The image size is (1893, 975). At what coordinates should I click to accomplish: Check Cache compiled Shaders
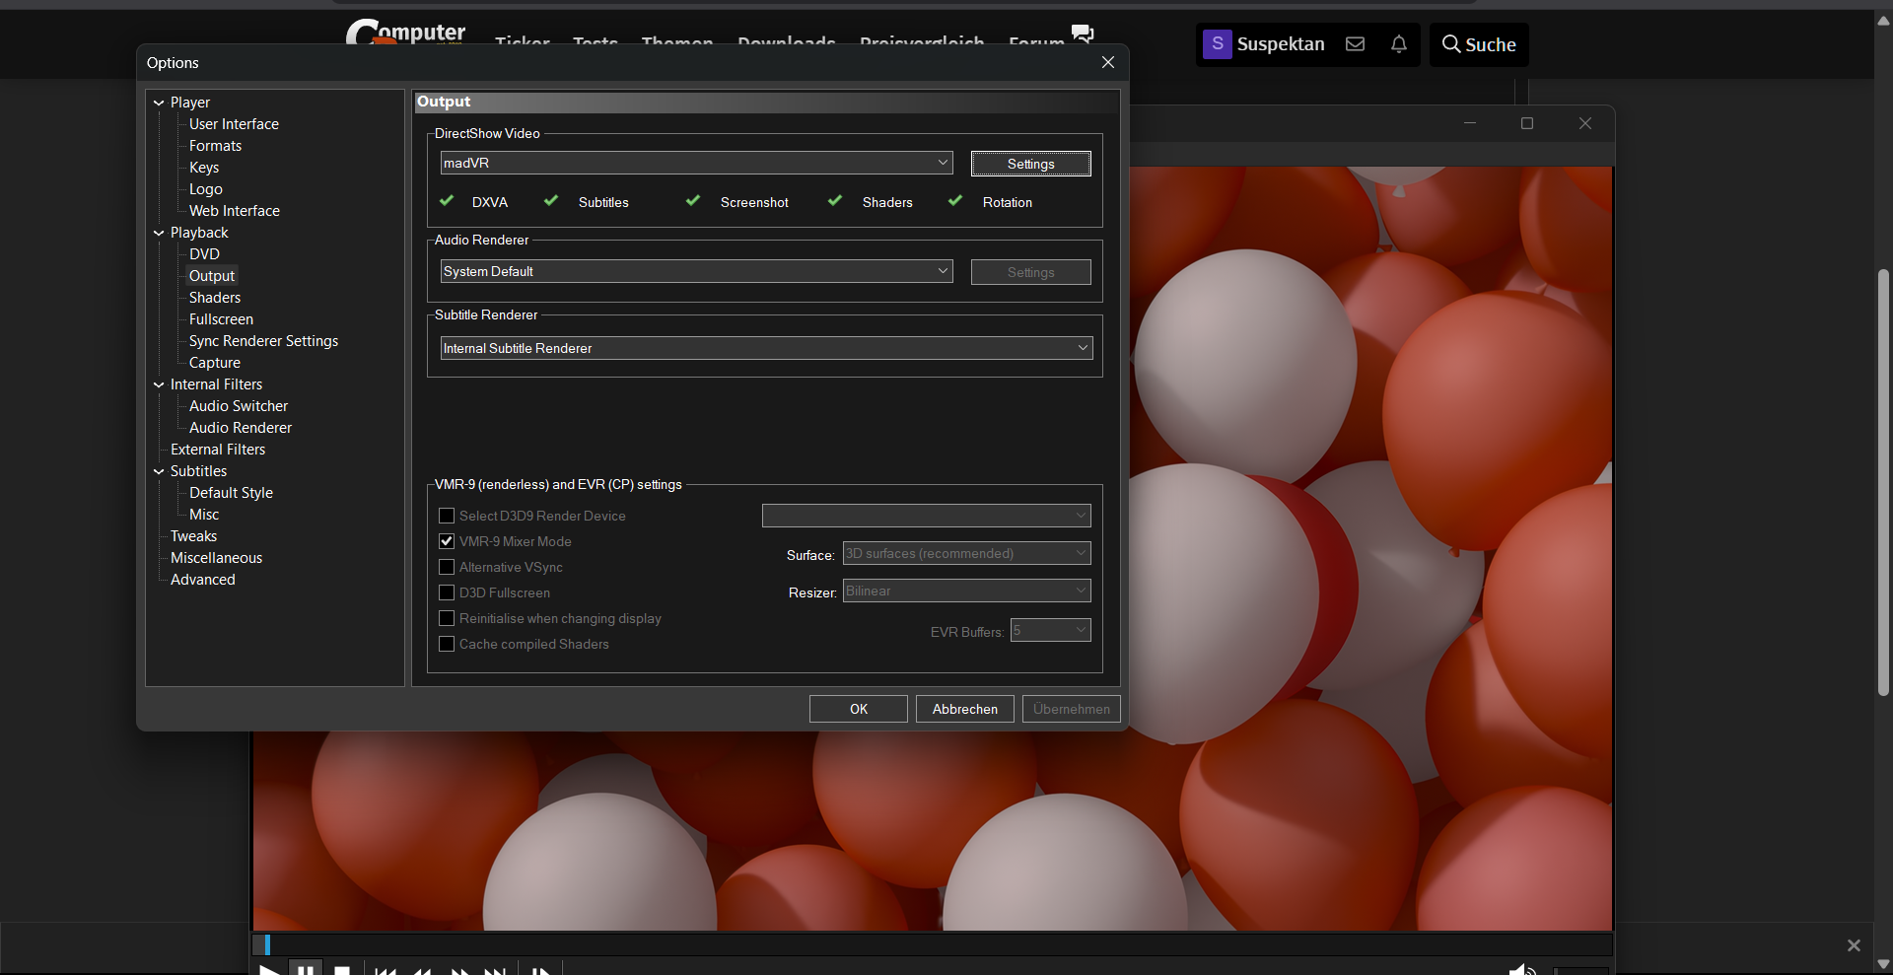(x=447, y=644)
